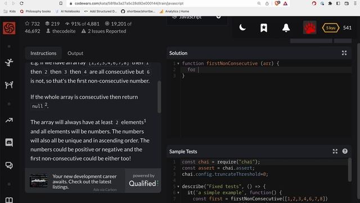This screenshot has width=360, height=203.
Task: Open the Kids bookmarks folder
Action: [x=10, y=11]
